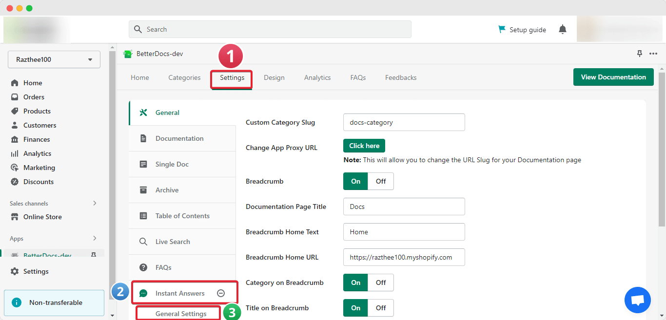The image size is (666, 320).
Task: Switch to the Feedbacks tab
Action: click(401, 77)
